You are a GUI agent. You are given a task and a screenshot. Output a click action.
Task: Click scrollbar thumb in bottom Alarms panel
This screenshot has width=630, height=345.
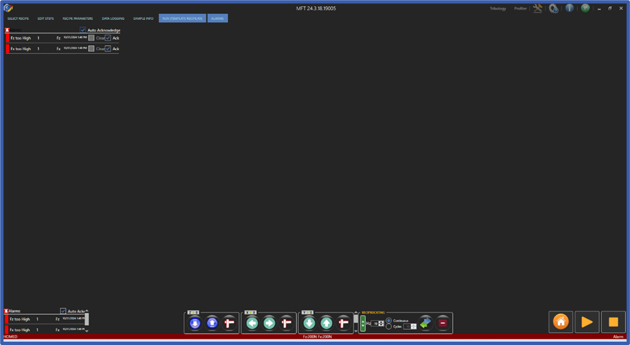point(87,319)
